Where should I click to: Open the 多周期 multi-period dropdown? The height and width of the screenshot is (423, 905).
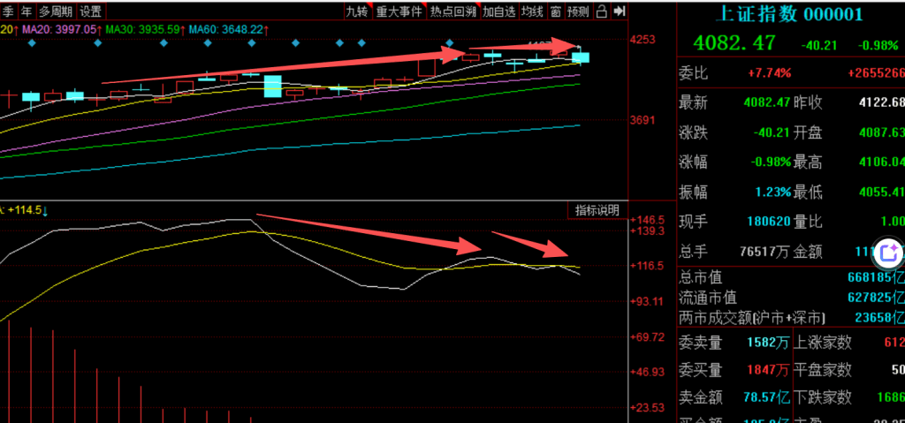click(55, 11)
